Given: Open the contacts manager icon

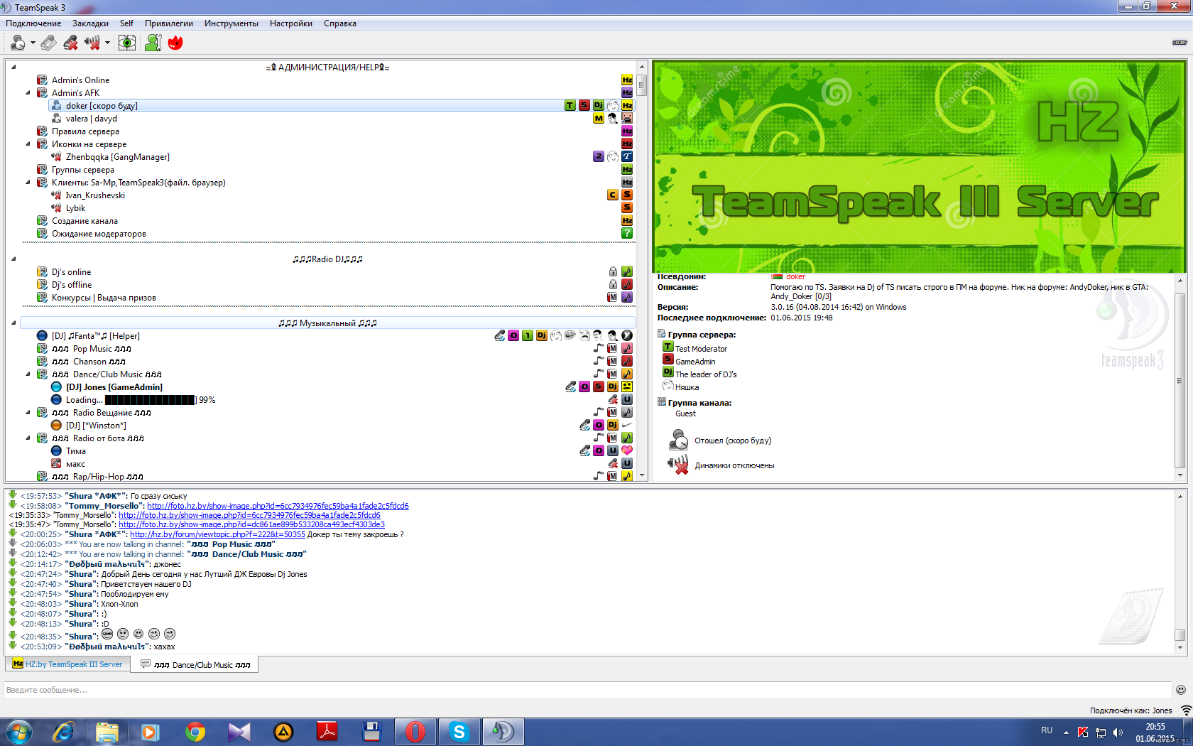Looking at the screenshot, I should pyautogui.click(x=153, y=43).
